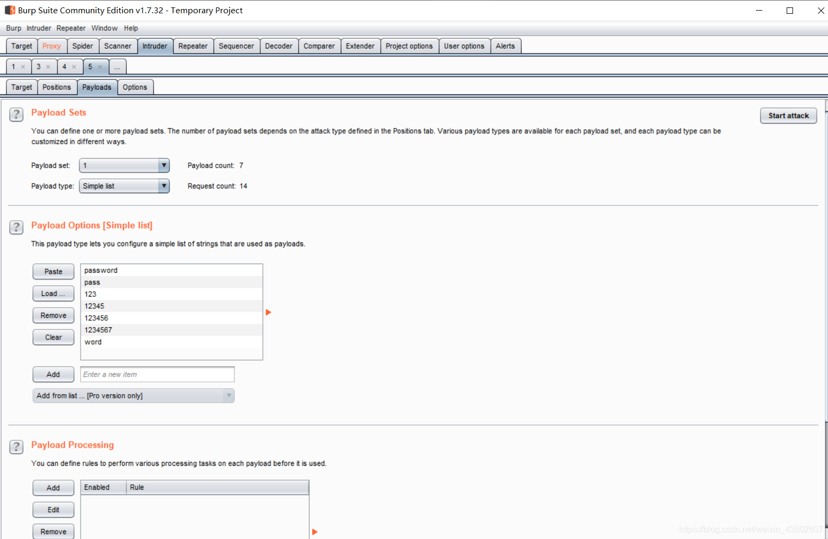
Task: Clear the payload list
Action: (54, 337)
